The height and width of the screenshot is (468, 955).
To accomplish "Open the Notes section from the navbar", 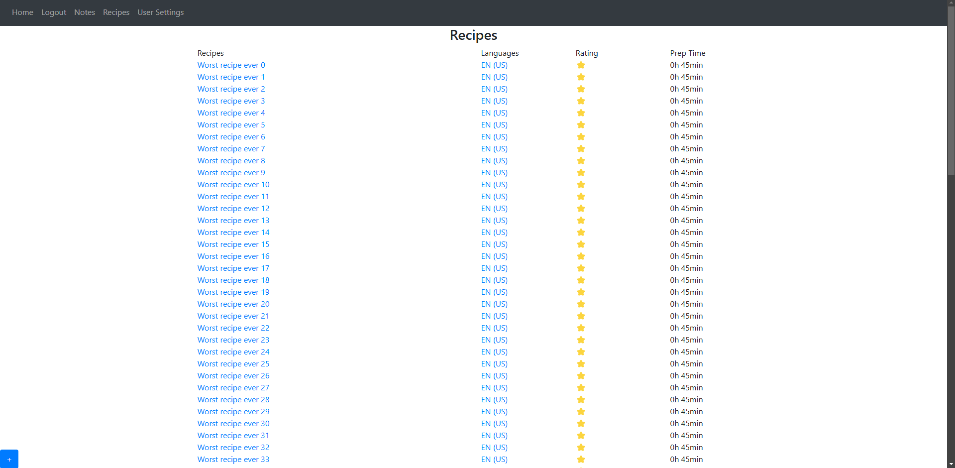I will click(84, 12).
